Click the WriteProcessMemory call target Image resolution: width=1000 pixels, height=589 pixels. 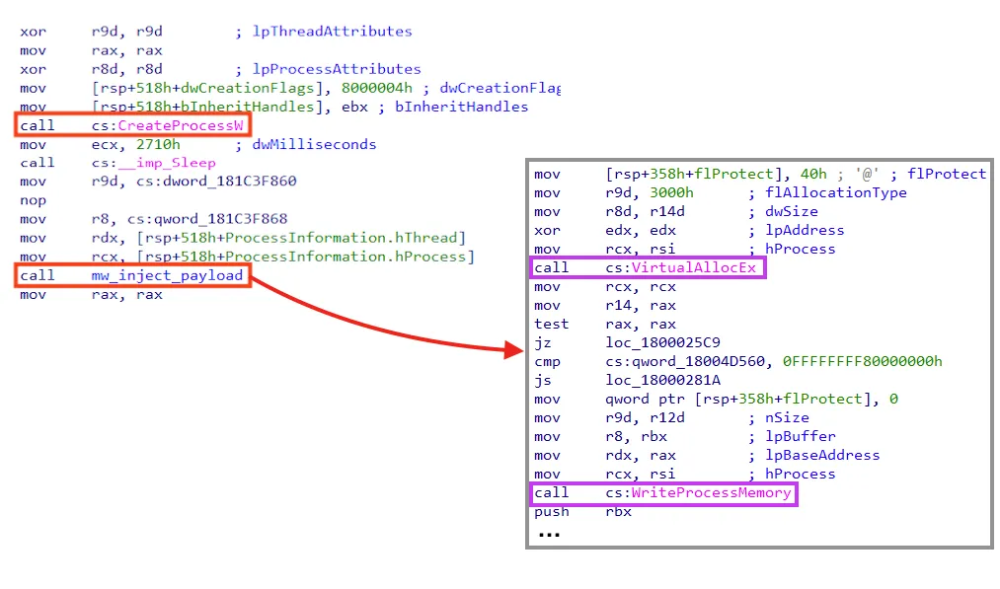point(711,492)
